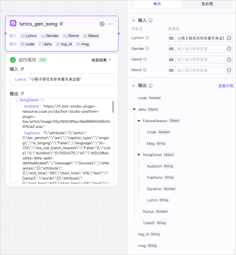Collapse the data Object tree node
Image resolution: width=236 pixels, height=255 pixels.
point(134,110)
